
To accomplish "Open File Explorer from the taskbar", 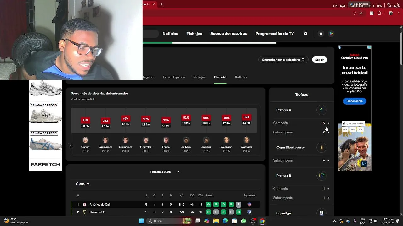I will pos(216,221).
